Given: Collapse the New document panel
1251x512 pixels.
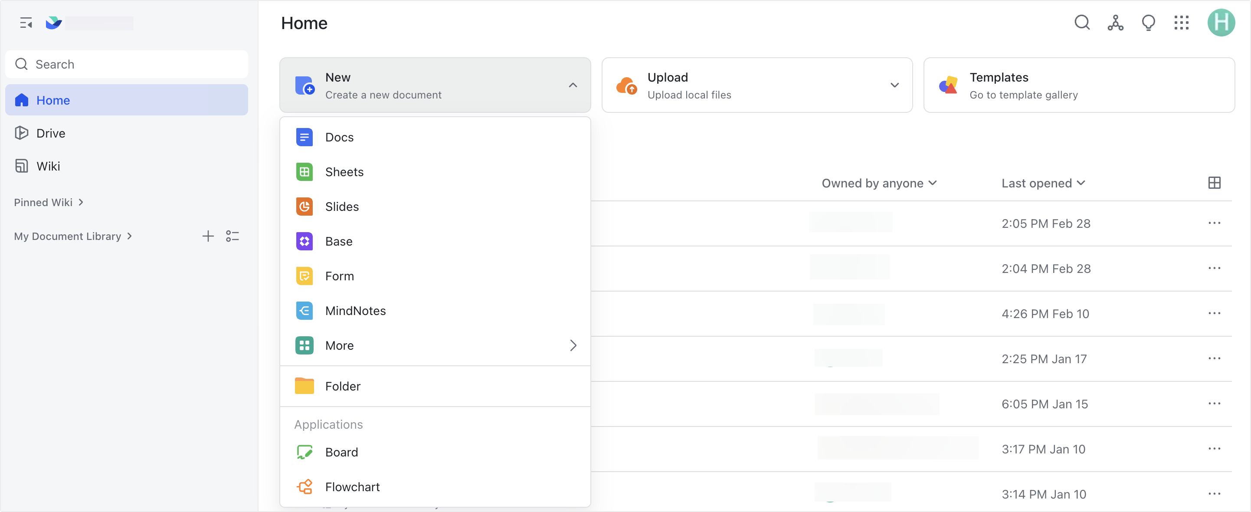Looking at the screenshot, I should [x=573, y=85].
